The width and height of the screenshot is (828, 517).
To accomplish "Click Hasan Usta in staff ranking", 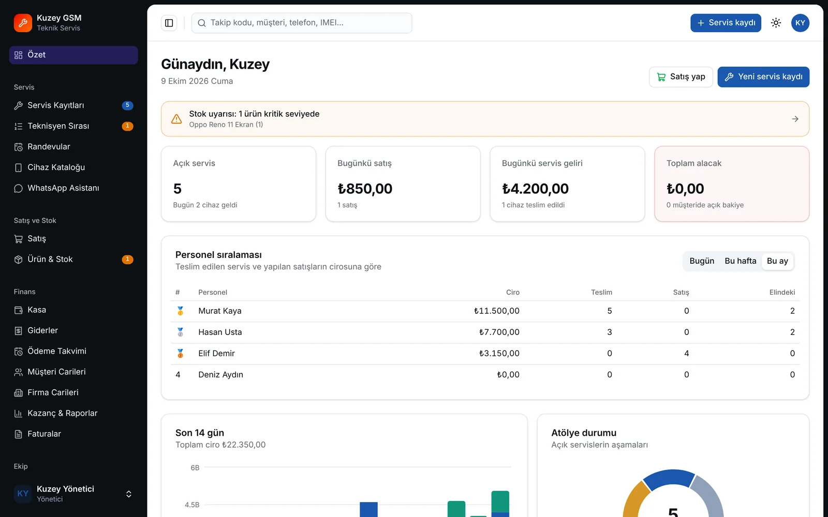I will coord(220,332).
